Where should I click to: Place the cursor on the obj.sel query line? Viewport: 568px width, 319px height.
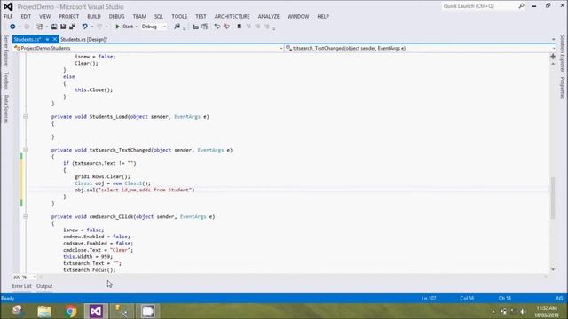[135, 190]
